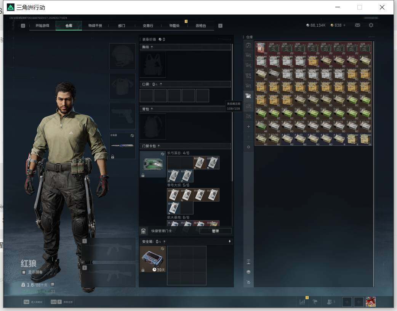The image size is (397, 311).
Task: Click the portrait icon near stash sidebar bottom
Action: (248, 262)
